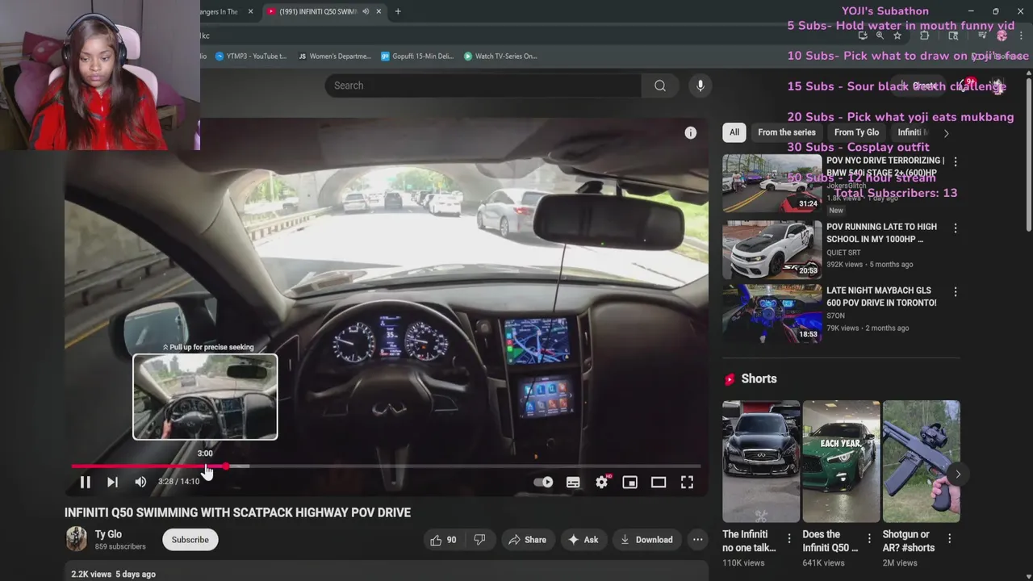Image resolution: width=1033 pixels, height=581 pixels.
Task: Enter fullscreen mode
Action: pos(687,482)
